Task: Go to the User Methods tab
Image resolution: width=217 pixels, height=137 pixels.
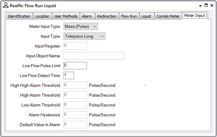Action: click(65, 16)
